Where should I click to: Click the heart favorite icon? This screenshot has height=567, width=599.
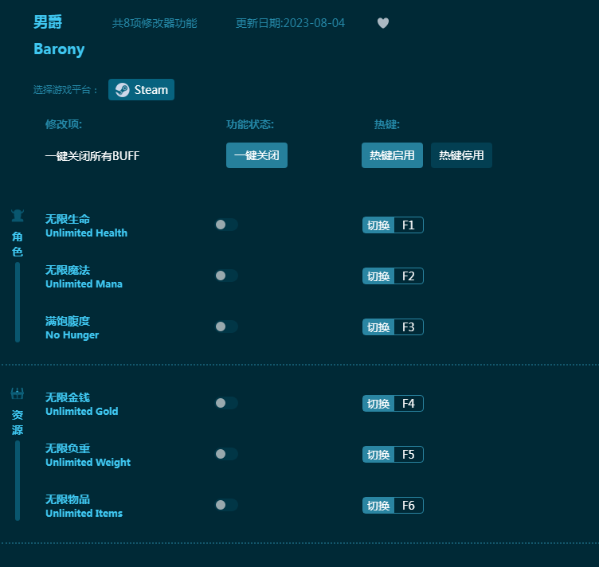(x=383, y=23)
